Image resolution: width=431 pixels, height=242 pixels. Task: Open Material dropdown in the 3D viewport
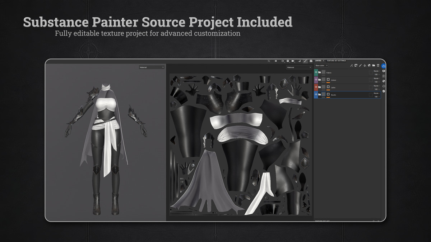click(152, 67)
